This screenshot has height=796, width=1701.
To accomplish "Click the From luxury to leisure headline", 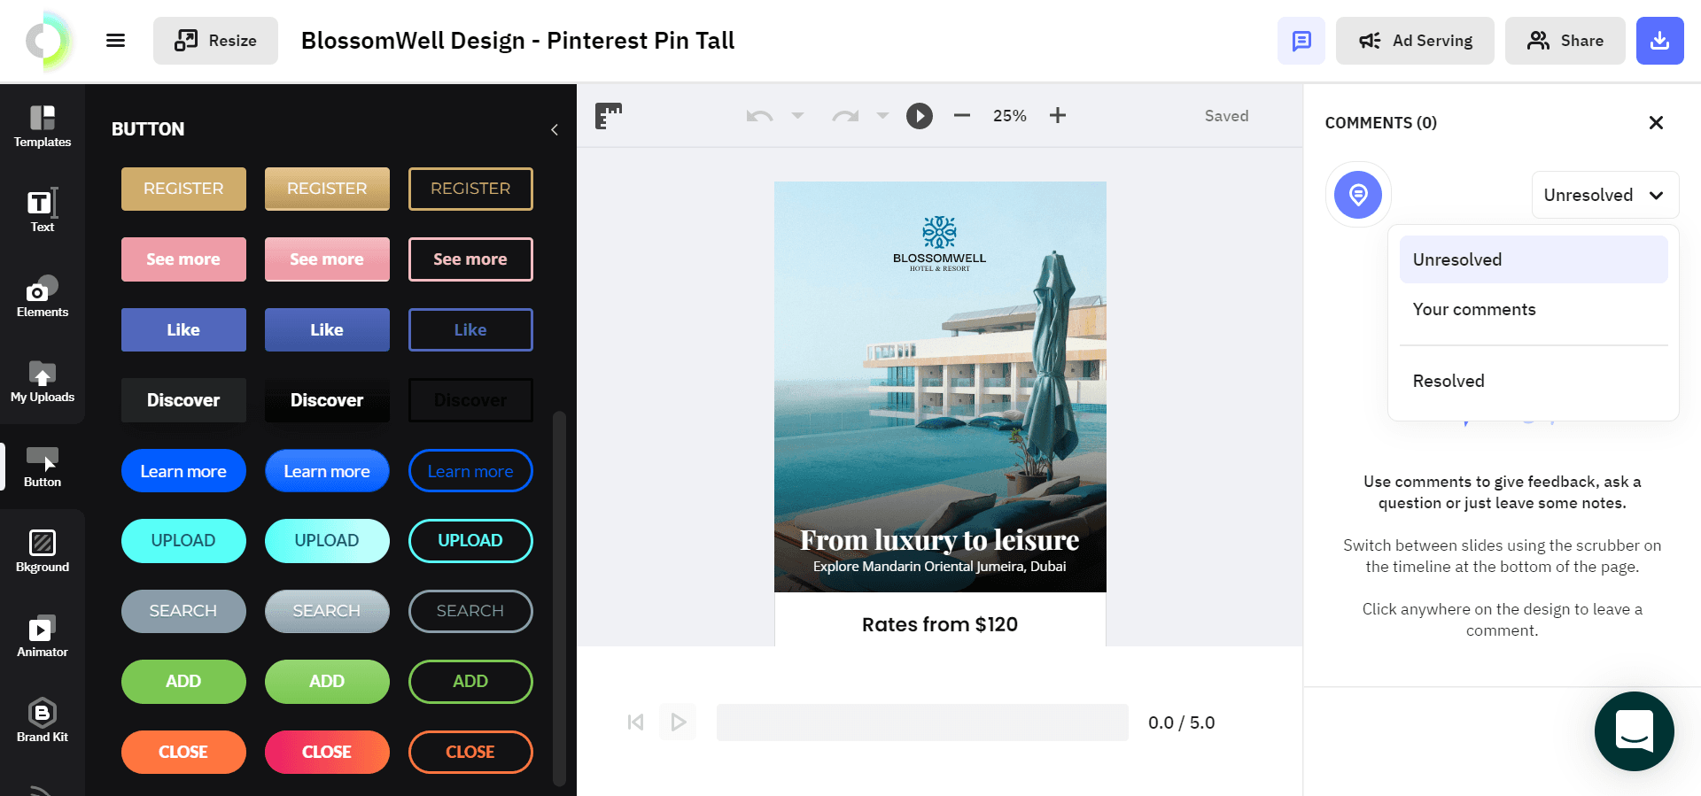I will point(940,540).
